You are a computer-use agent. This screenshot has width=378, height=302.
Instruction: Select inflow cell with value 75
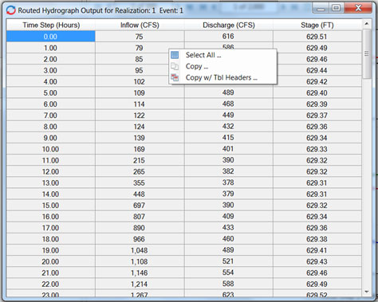[x=140, y=37]
